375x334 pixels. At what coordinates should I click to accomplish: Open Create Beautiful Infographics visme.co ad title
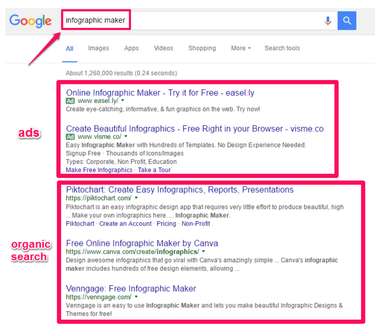coord(195,129)
